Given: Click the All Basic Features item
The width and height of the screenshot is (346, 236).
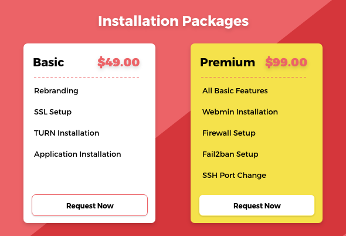Looking at the screenshot, I should 235,91.
